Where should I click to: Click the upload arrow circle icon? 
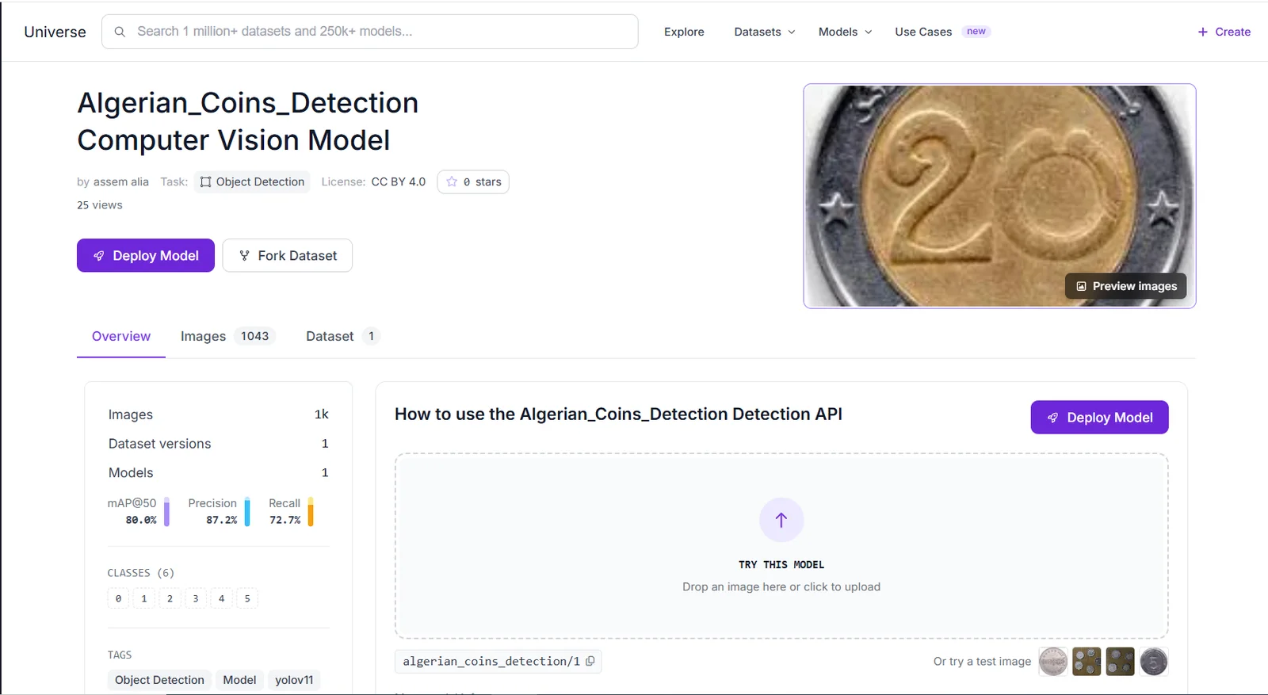[x=781, y=520]
